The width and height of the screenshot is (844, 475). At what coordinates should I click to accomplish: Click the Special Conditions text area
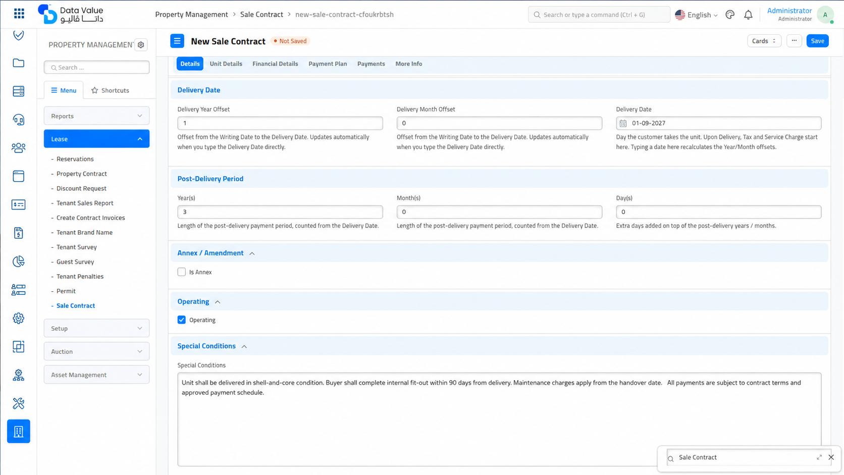pos(499,419)
